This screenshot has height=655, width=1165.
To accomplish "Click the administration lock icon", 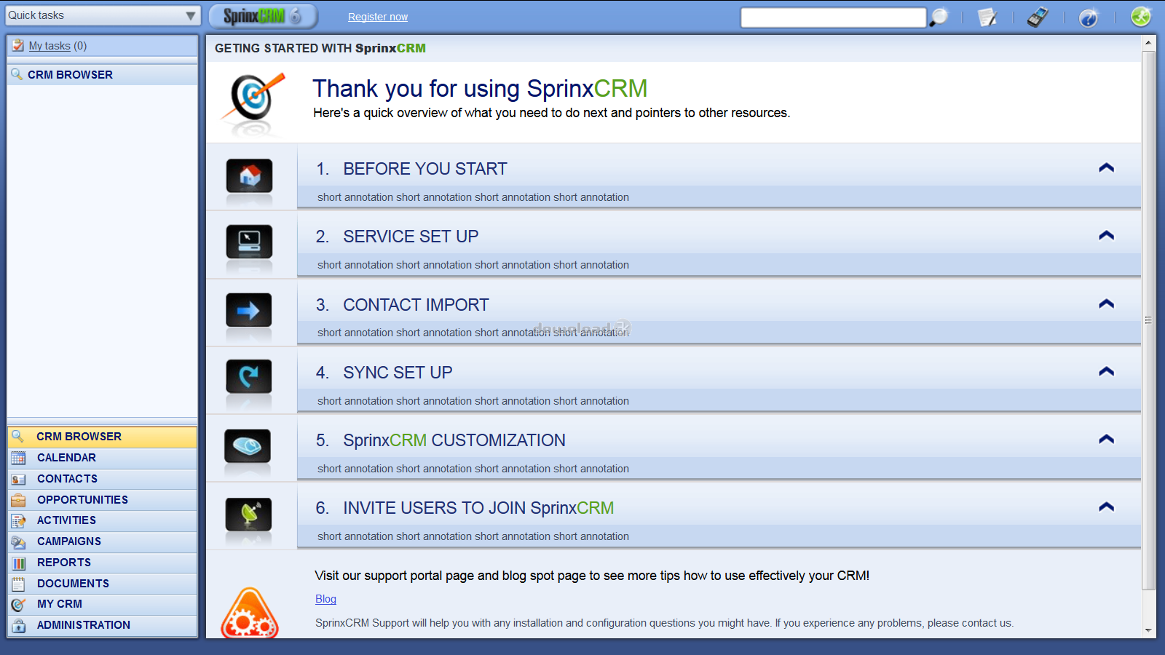I will [x=18, y=625].
